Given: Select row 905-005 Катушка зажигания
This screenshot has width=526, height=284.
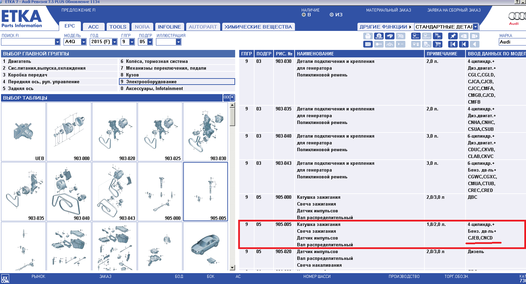Looking at the screenshot, I should point(382,234).
